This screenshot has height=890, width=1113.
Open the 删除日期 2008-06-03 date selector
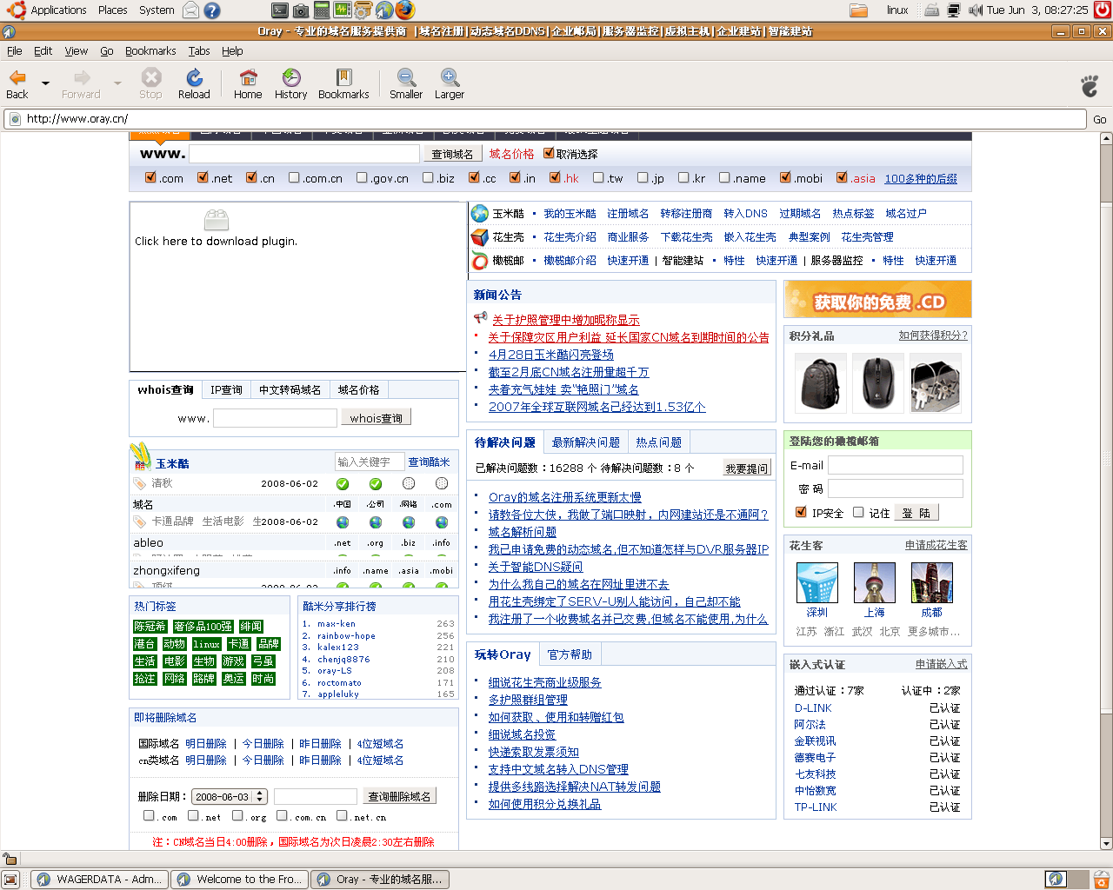(229, 796)
